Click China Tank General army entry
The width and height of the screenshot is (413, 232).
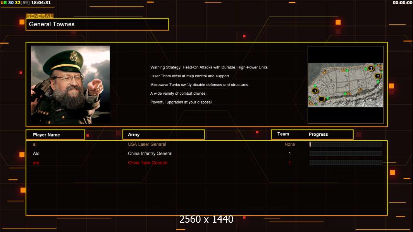[148, 163]
